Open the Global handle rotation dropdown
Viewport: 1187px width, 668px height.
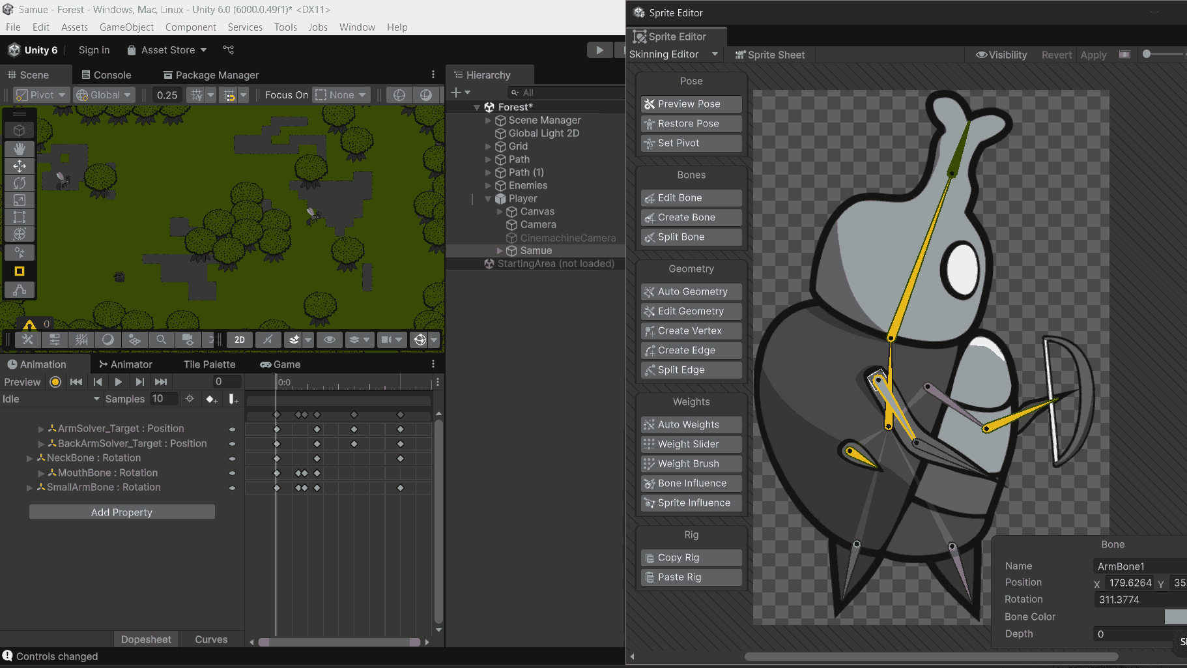104,95
